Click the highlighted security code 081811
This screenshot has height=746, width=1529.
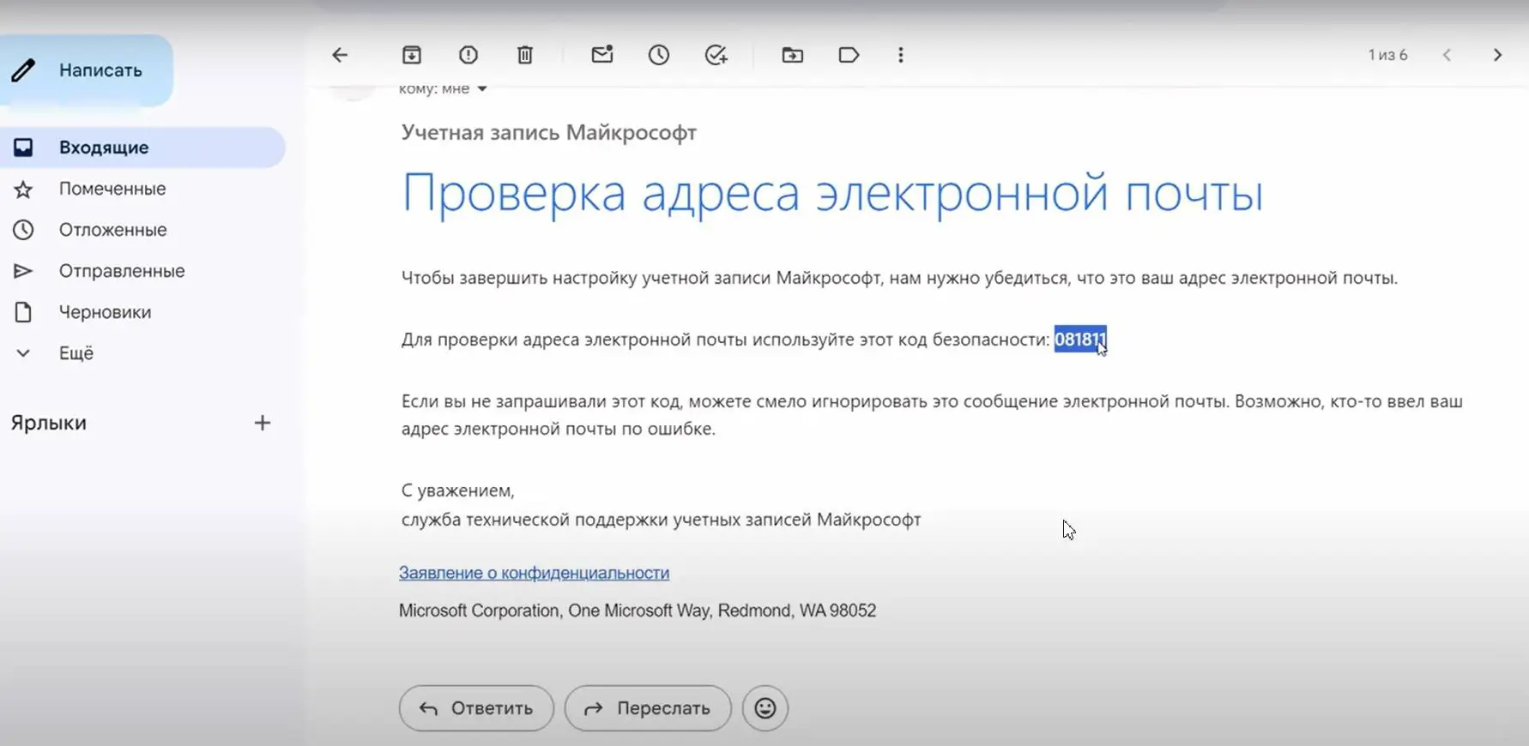pos(1080,340)
